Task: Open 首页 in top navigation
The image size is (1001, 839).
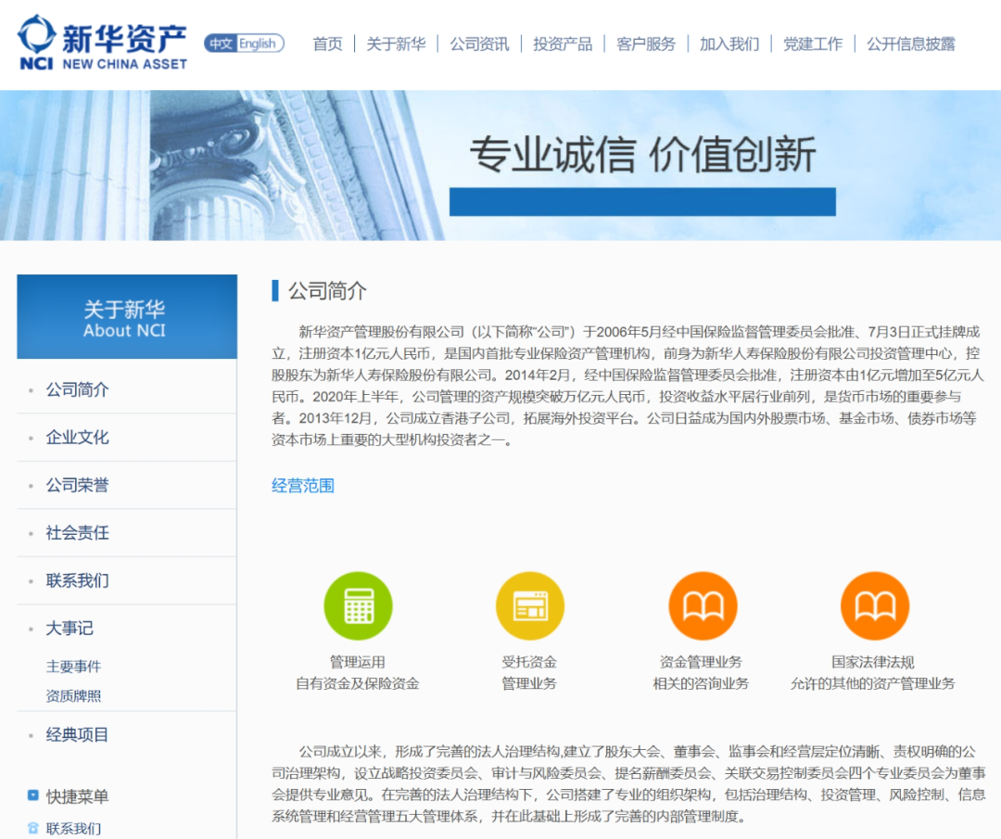Action: tap(327, 44)
